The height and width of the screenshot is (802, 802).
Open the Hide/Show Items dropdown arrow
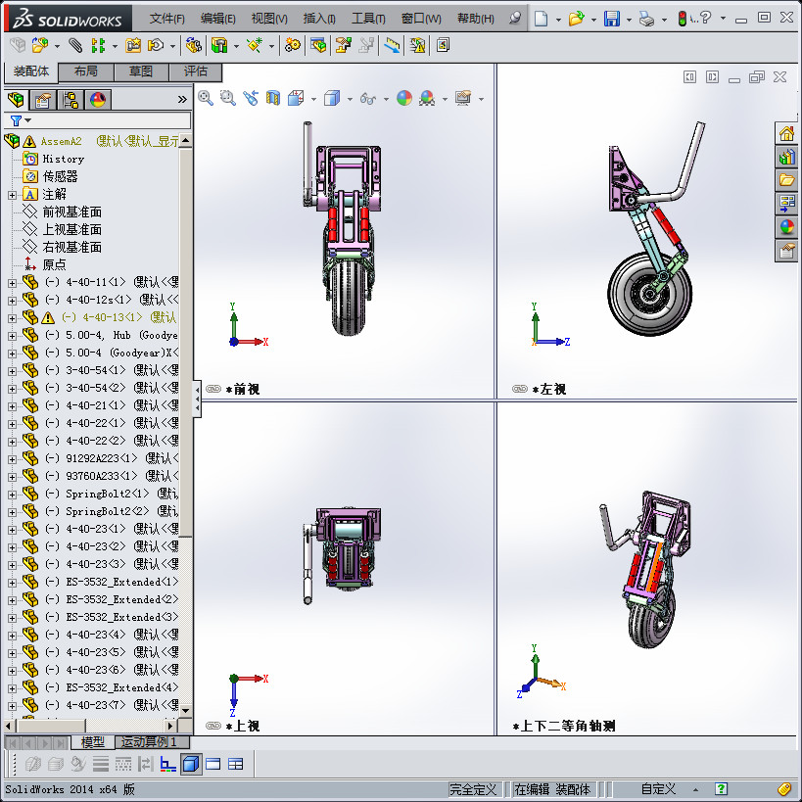click(x=386, y=99)
